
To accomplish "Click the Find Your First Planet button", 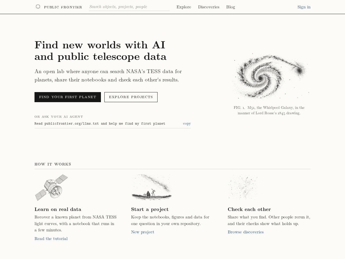I will (x=68, y=97).
